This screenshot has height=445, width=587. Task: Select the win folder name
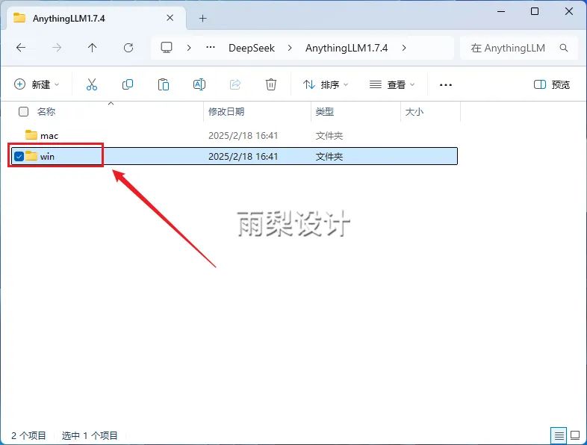(47, 157)
